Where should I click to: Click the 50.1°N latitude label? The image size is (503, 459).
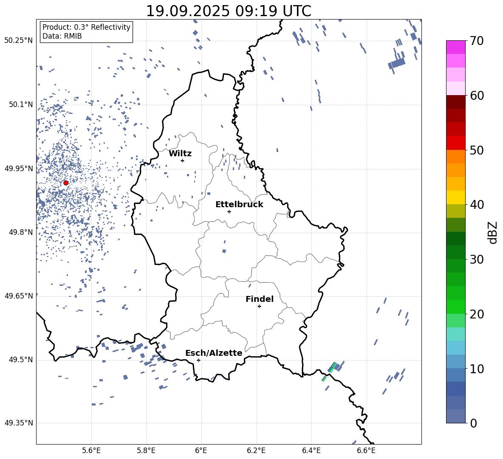pyautogui.click(x=21, y=104)
